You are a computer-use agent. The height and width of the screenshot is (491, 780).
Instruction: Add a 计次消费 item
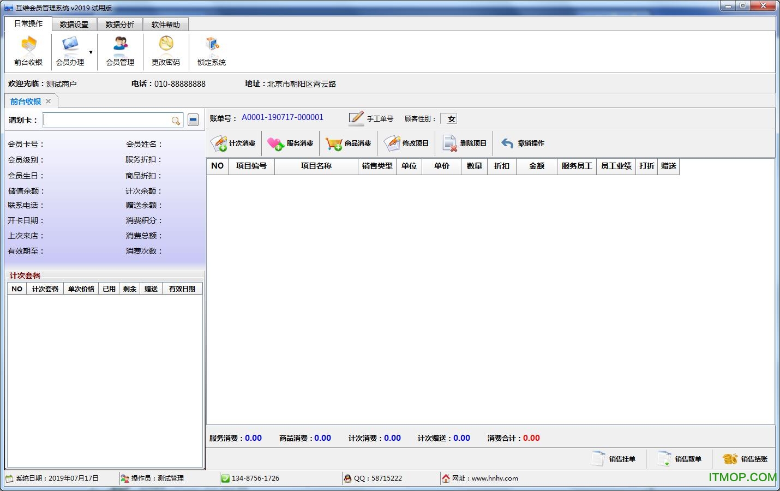(233, 143)
